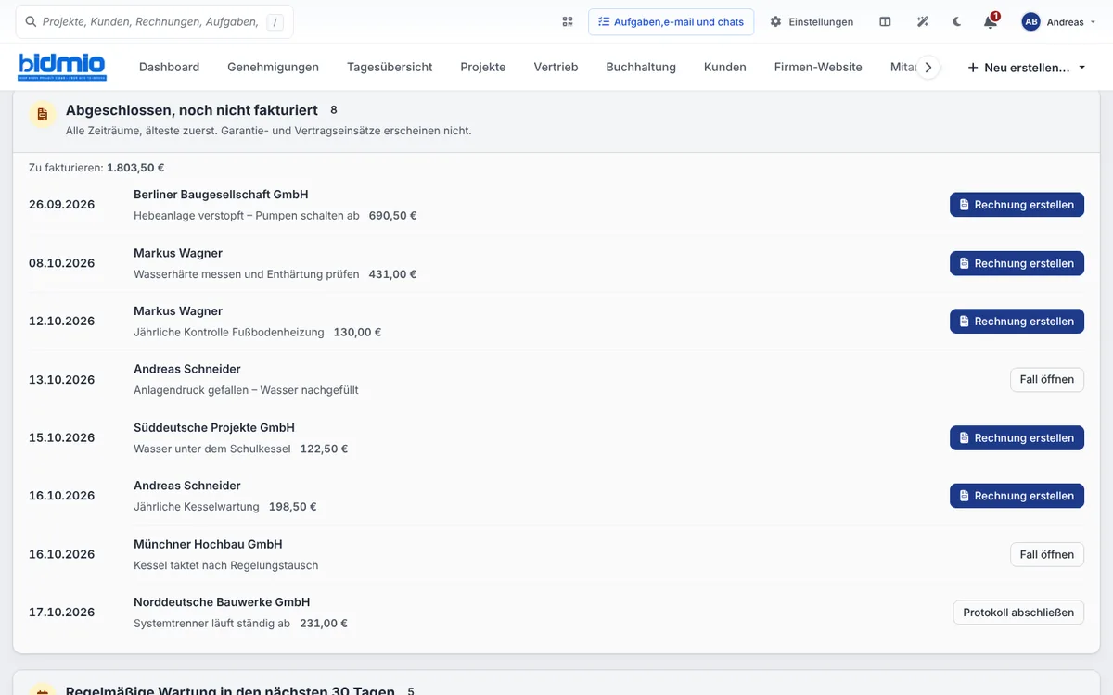Create invoice for Jährliche Kontrolle Fußbodenheizung
This screenshot has height=695, width=1113.
[x=1017, y=322]
